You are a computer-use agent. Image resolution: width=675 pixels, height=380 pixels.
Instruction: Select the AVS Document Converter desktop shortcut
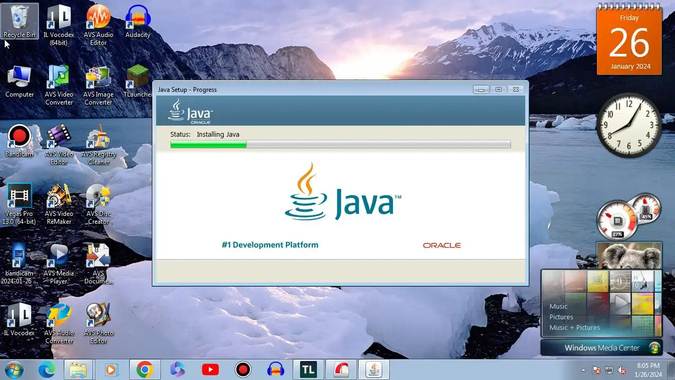(98, 264)
